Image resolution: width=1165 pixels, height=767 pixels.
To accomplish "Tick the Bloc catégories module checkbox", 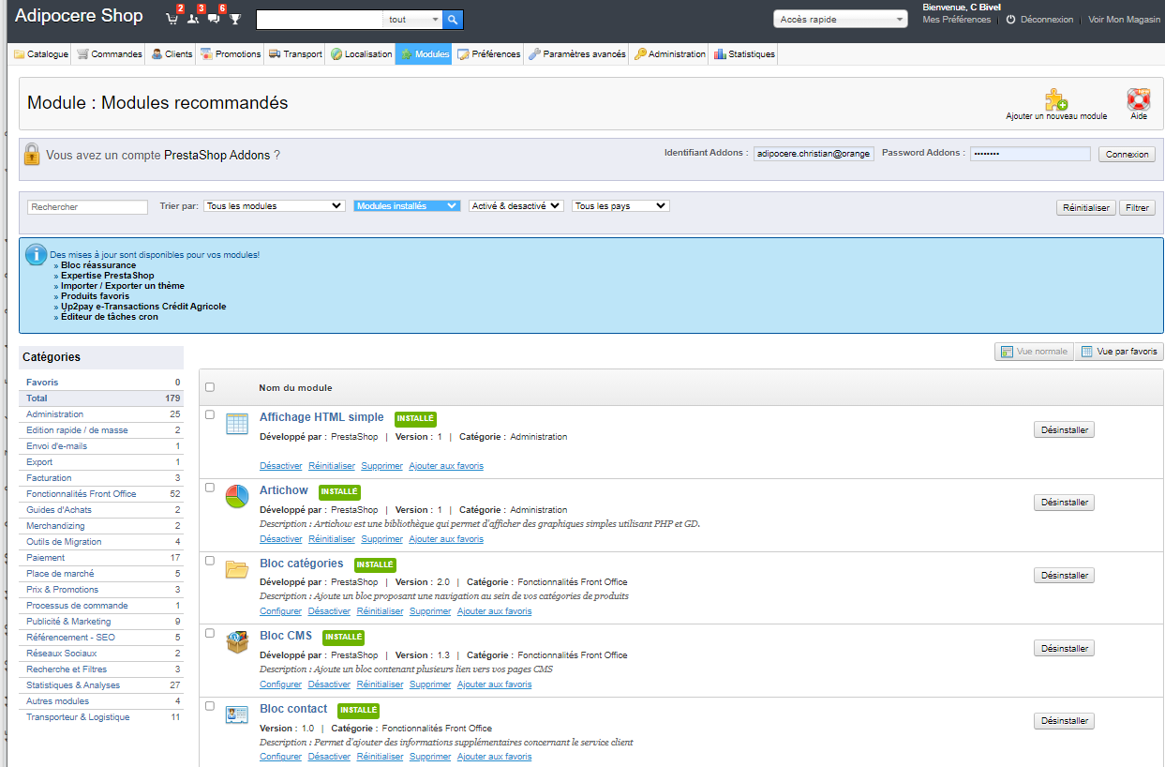I will pyautogui.click(x=210, y=561).
